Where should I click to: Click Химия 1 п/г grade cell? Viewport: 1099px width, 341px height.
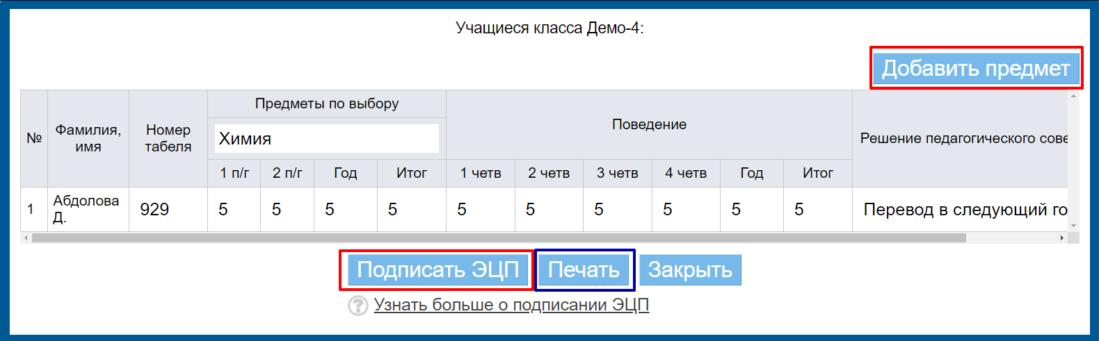pyautogui.click(x=234, y=209)
